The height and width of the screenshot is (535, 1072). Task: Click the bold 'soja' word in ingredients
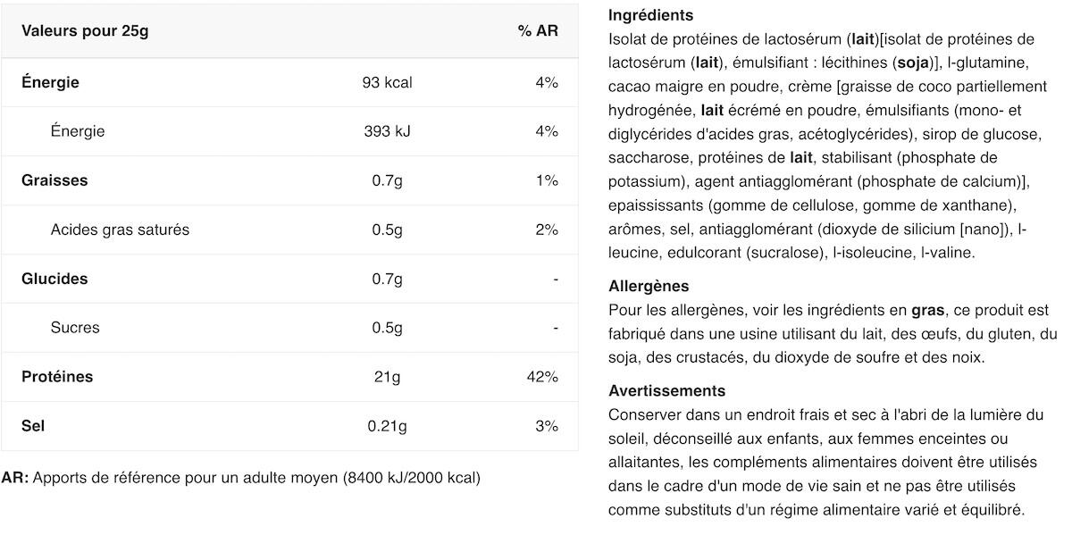[913, 63]
